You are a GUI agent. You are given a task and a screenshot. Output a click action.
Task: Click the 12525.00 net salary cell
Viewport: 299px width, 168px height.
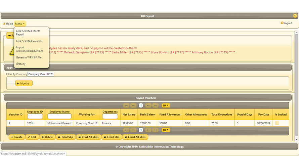tap(129, 123)
